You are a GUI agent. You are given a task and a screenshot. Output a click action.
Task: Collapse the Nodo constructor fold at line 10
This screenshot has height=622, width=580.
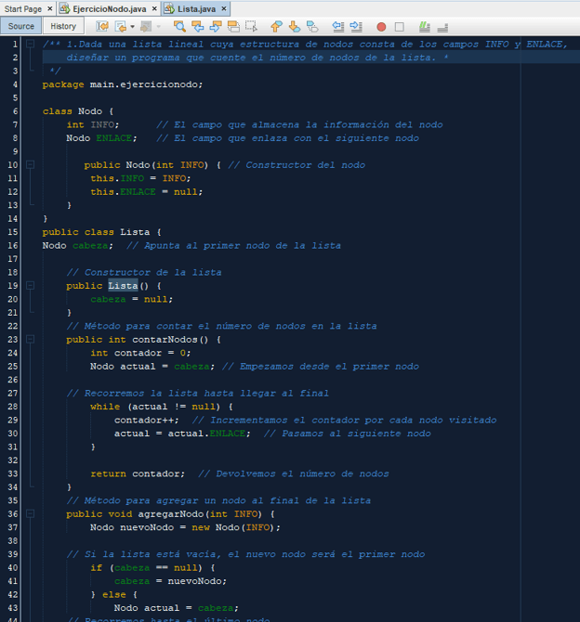(x=30, y=164)
